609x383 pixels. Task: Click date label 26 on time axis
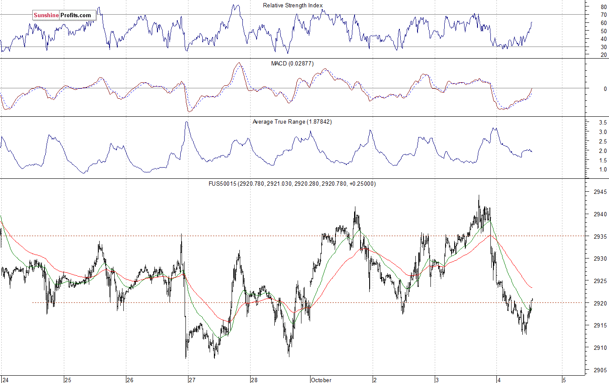tap(130, 380)
